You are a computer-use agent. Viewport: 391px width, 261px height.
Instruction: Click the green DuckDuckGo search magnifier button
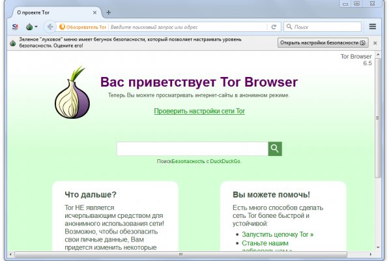(275, 149)
